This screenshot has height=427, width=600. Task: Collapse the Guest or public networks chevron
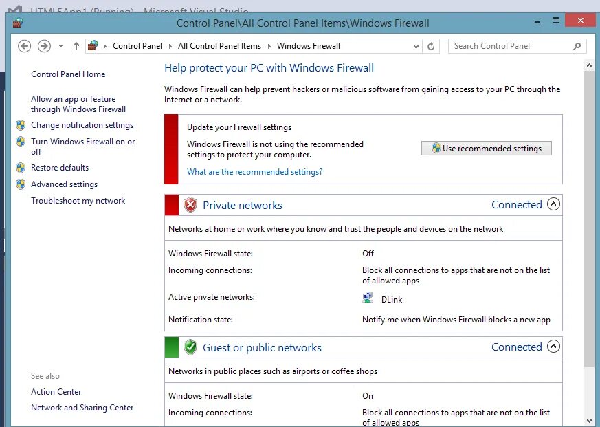553,347
